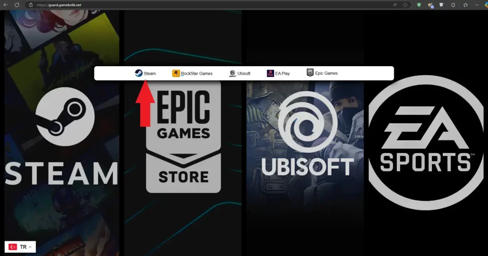Expand the TR language selector chevron
Image resolution: width=488 pixels, height=256 pixels.
point(30,247)
